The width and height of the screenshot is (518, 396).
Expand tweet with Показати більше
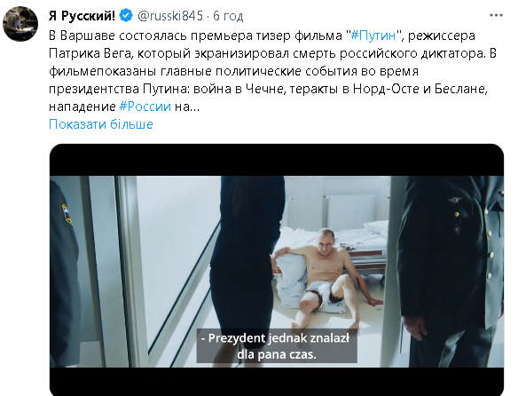[x=101, y=124]
